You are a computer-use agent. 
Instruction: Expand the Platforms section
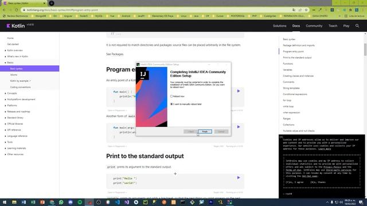point(12,105)
